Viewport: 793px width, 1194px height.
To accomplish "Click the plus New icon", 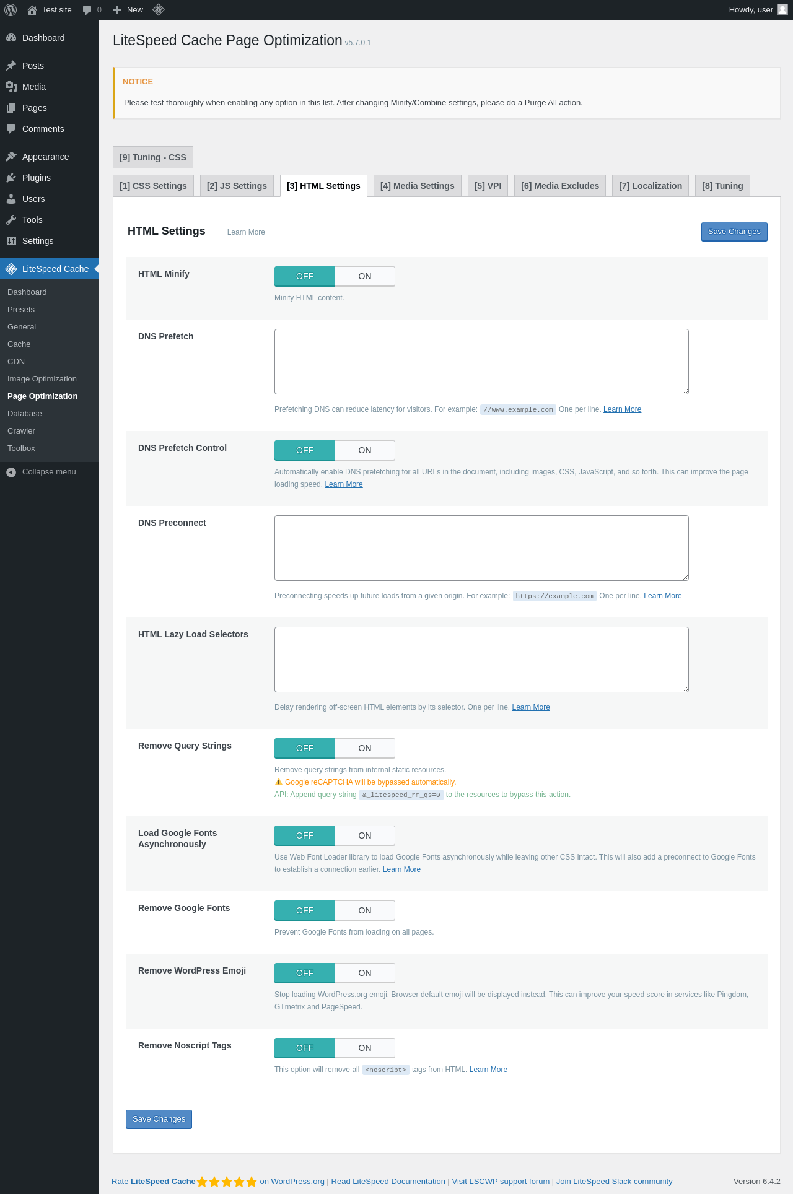I will pos(117,10).
